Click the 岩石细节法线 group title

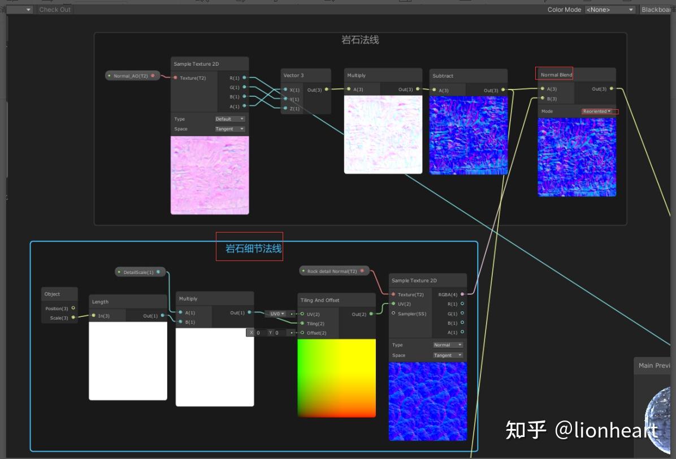tap(253, 248)
